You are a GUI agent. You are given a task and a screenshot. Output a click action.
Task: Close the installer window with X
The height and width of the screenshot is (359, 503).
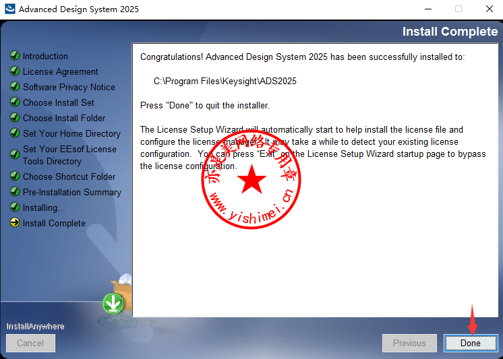click(x=490, y=9)
